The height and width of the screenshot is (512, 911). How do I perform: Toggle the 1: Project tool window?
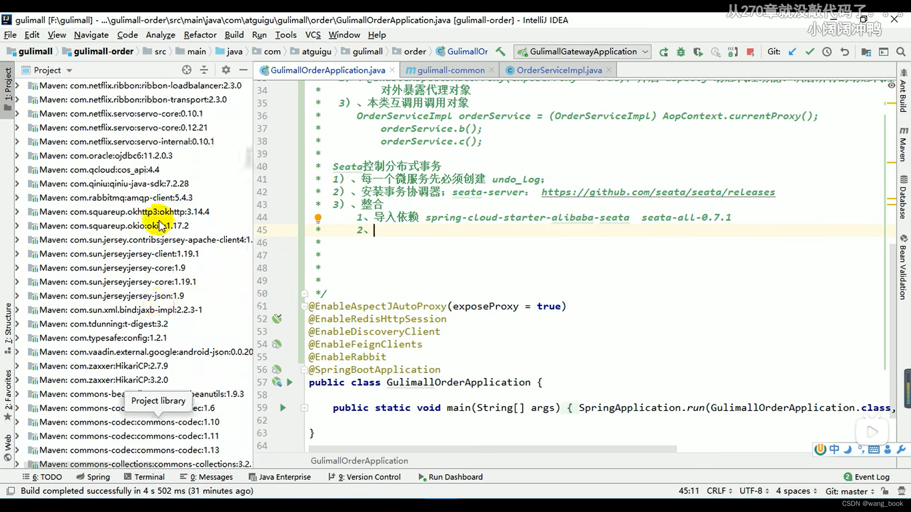click(8, 89)
